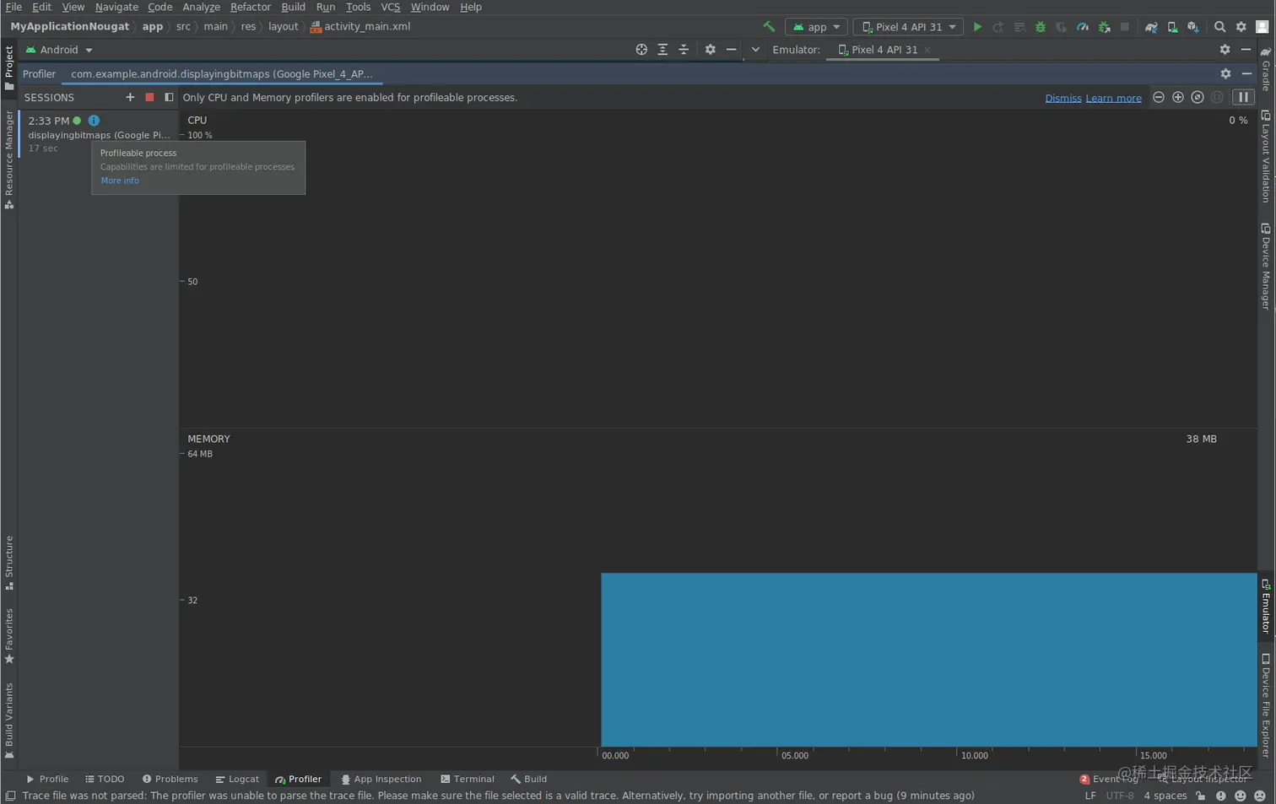
Task: Zoom out the profiler timeline
Action: [1159, 97]
